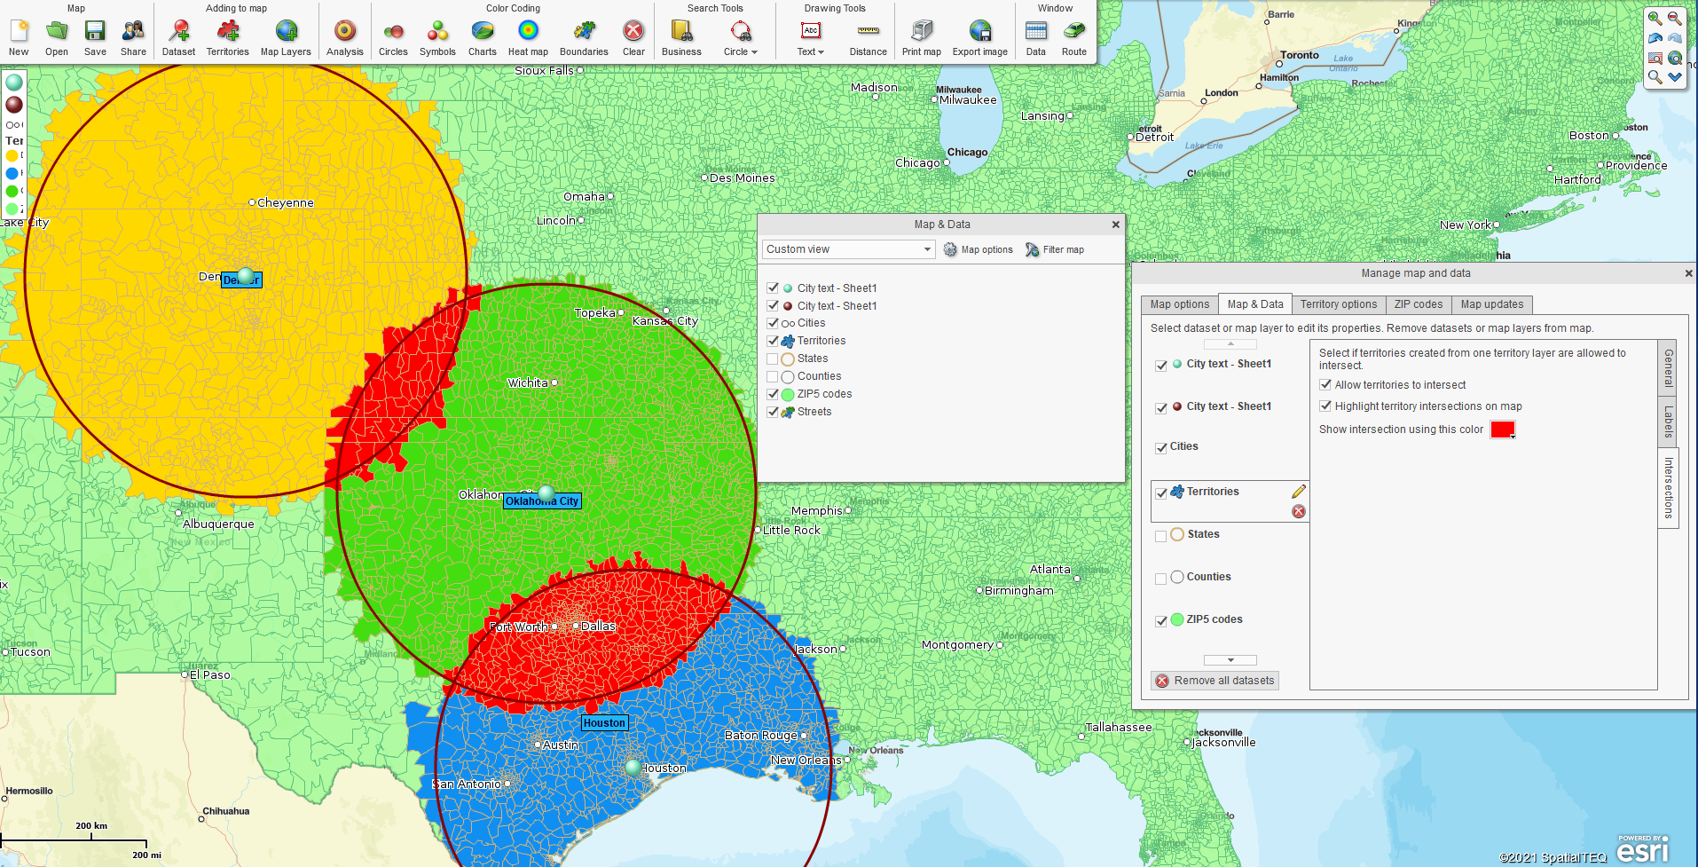Select Symbols color coding
The image size is (1698, 867).
pos(437,38)
